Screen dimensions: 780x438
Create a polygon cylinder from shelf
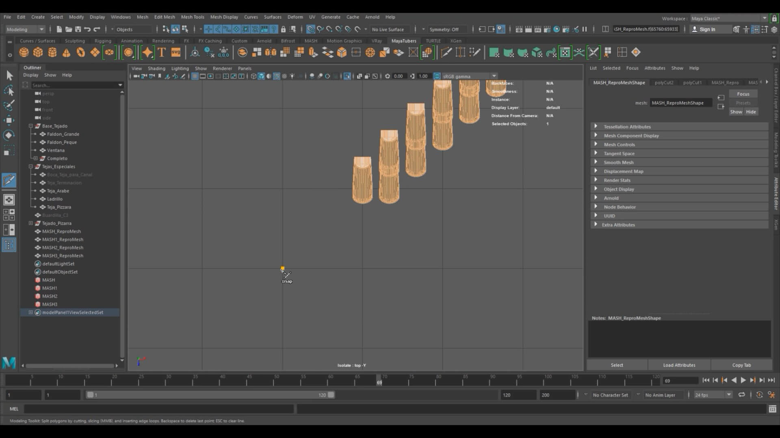click(x=52, y=52)
